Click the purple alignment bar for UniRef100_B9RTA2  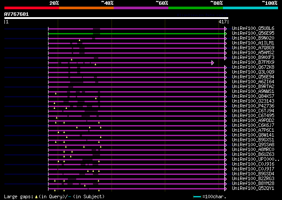click(136, 87)
